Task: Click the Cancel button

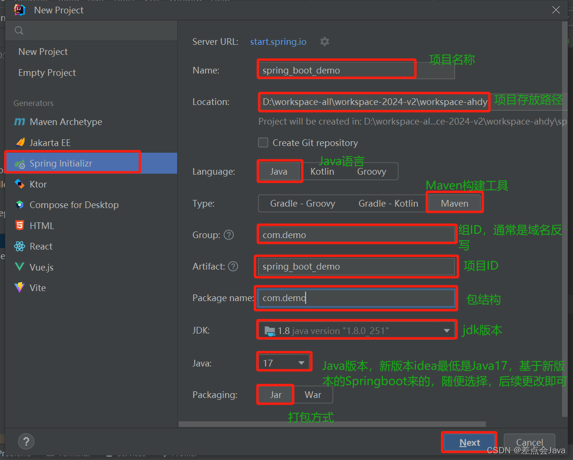Action: coord(530,442)
